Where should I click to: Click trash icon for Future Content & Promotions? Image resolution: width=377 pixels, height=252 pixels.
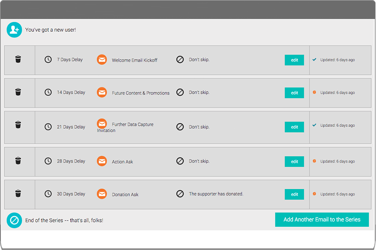[18, 92]
